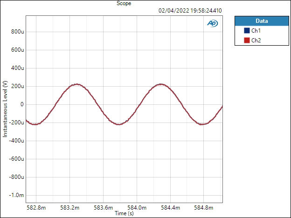Screen dimensions: 291x218
Task: Click the Data legend header
Action: point(262,21)
